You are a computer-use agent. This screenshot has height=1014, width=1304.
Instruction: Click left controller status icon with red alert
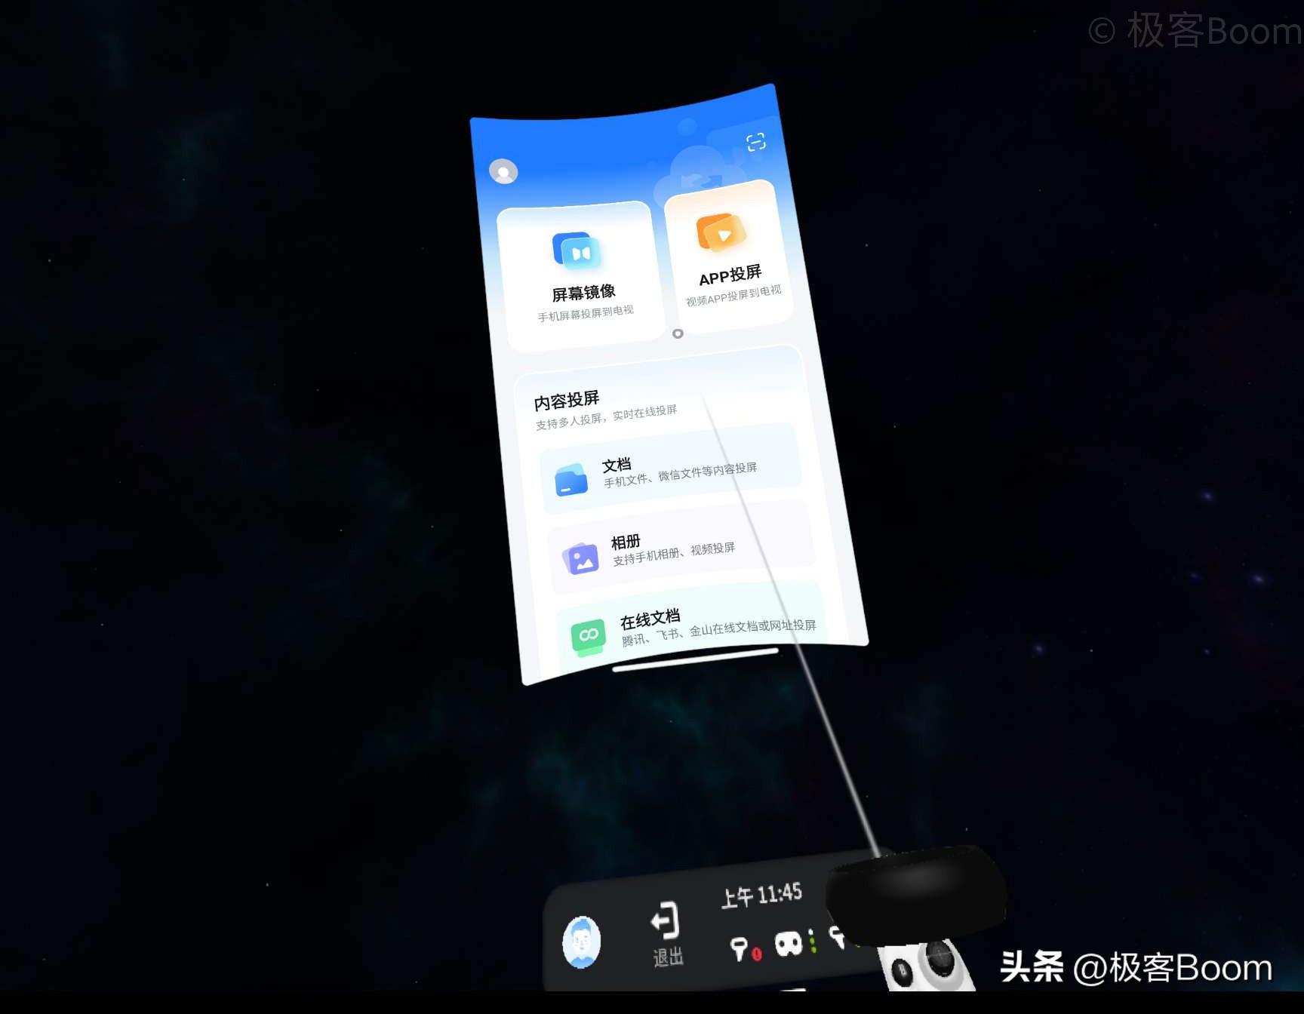point(743,948)
